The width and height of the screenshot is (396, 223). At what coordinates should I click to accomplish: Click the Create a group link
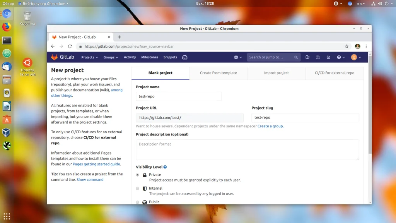[x=270, y=126]
